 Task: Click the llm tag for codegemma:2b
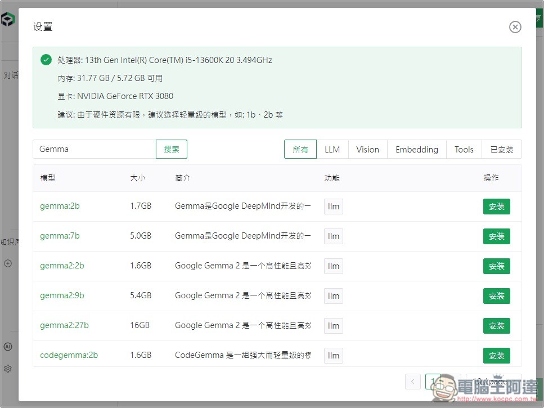coord(334,356)
